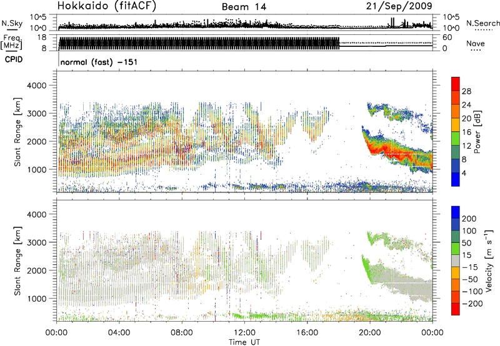Click the '04:00' time axis tick label
The image size is (500, 346).
(119, 333)
